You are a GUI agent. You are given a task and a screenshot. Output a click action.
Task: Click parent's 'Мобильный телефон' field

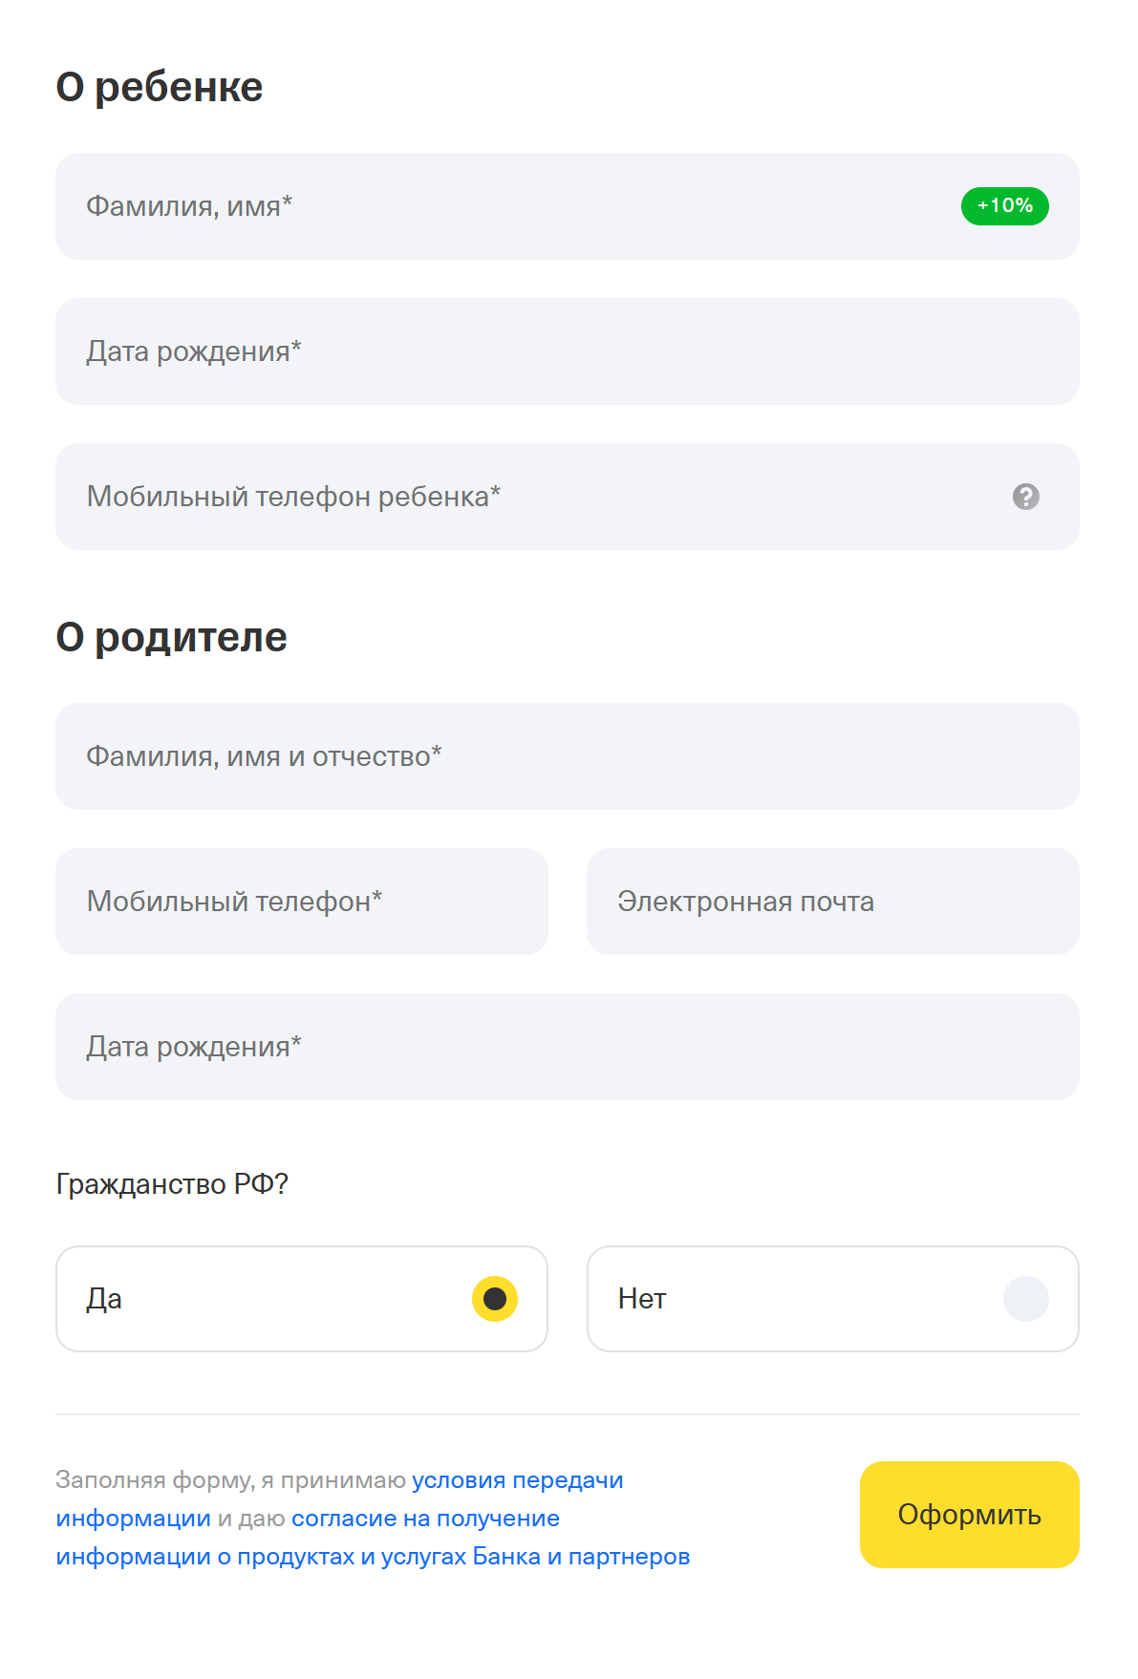click(x=287, y=901)
